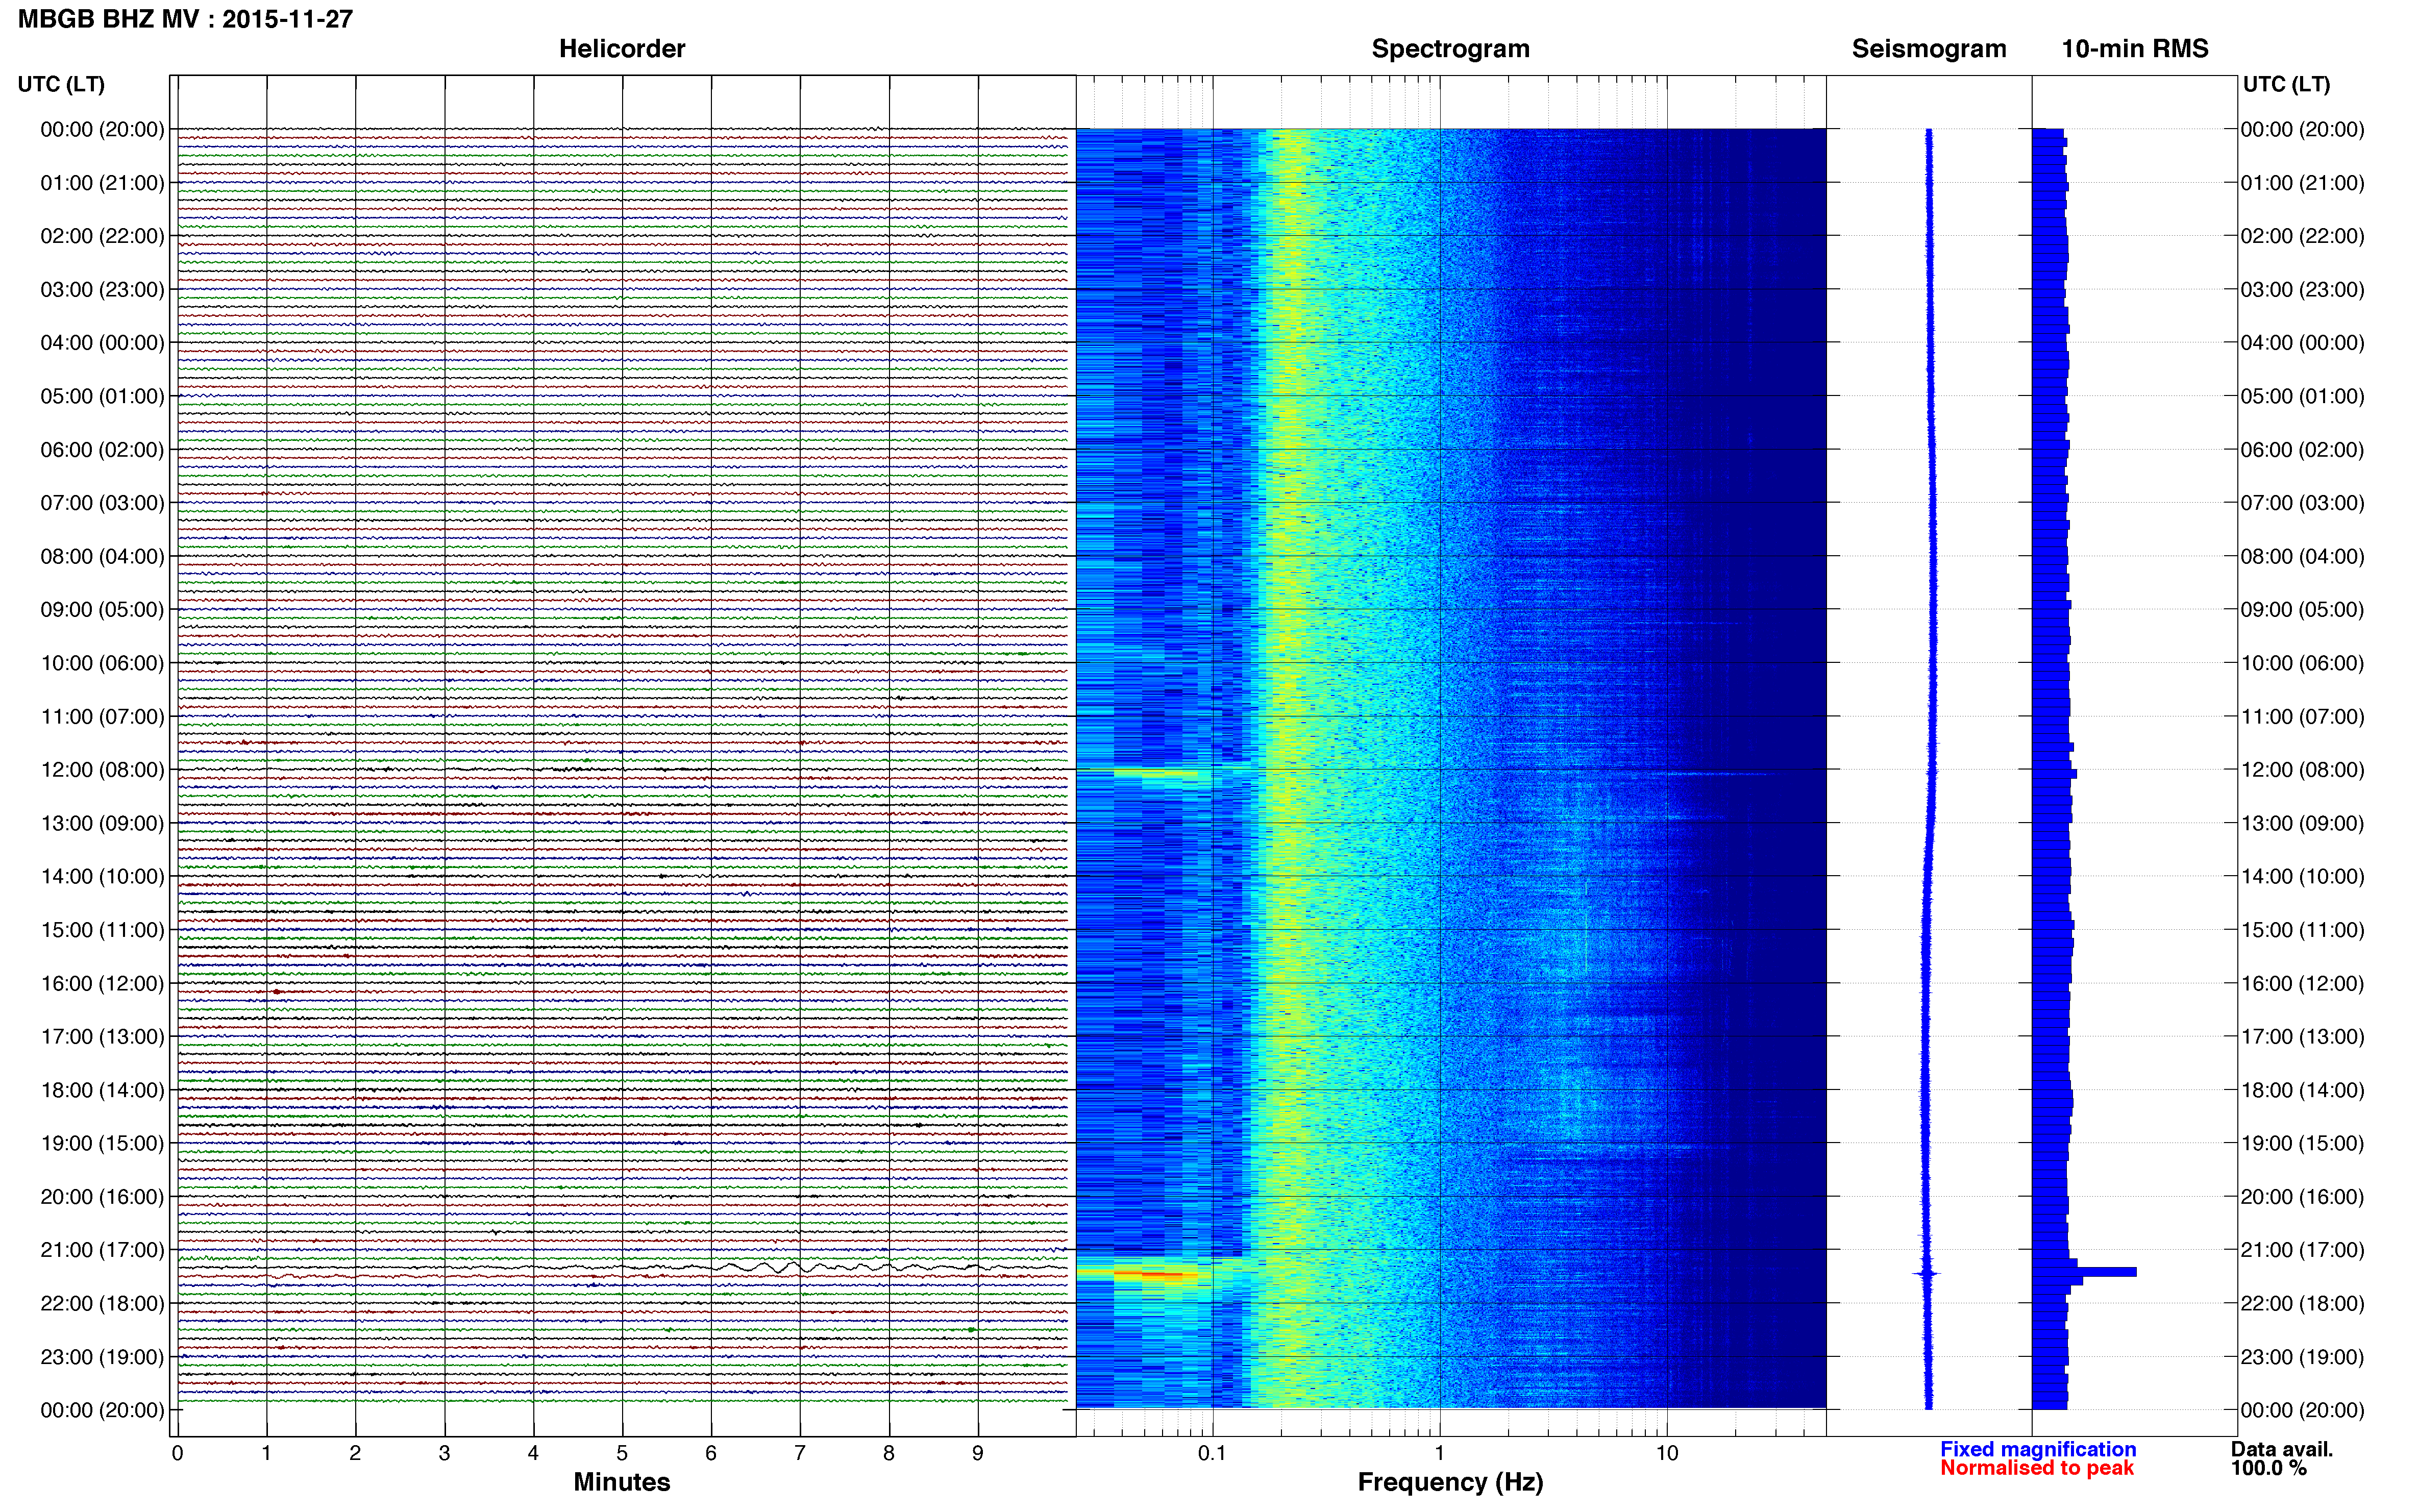Click the left 'UTC (LT)' axis label
The image size is (2419, 1512).
61,84
